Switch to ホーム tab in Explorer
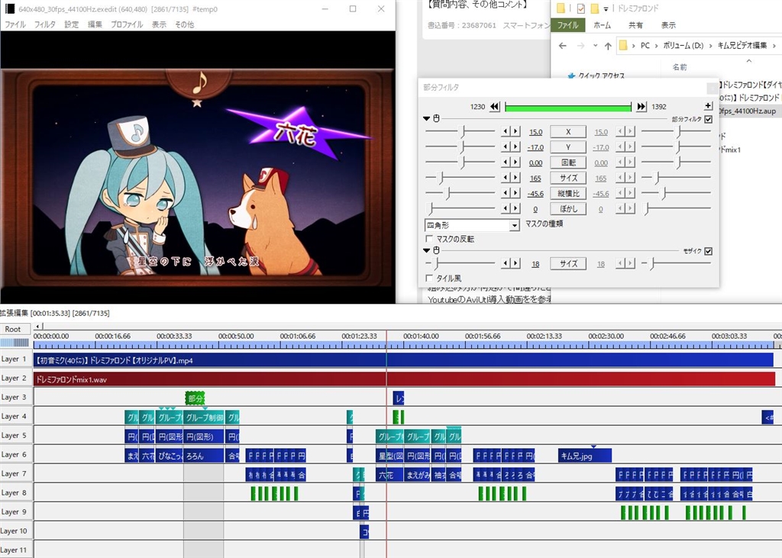Image resolution: width=782 pixels, height=558 pixels. coord(602,25)
